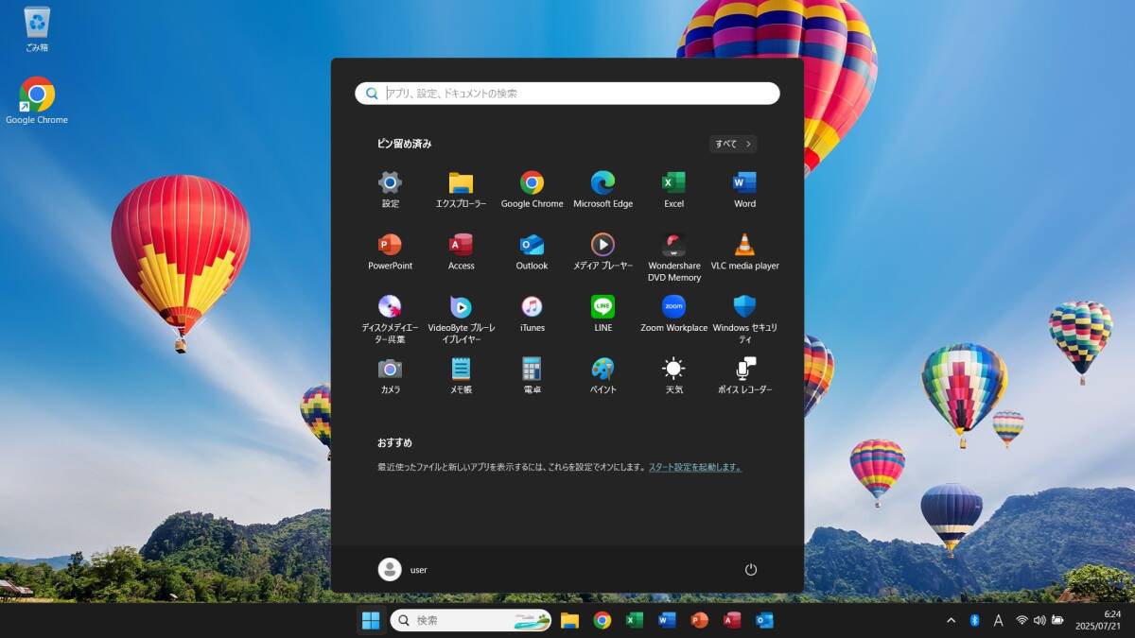Click the Bluetooth tray icon
The height and width of the screenshot is (638, 1135).
(974, 620)
